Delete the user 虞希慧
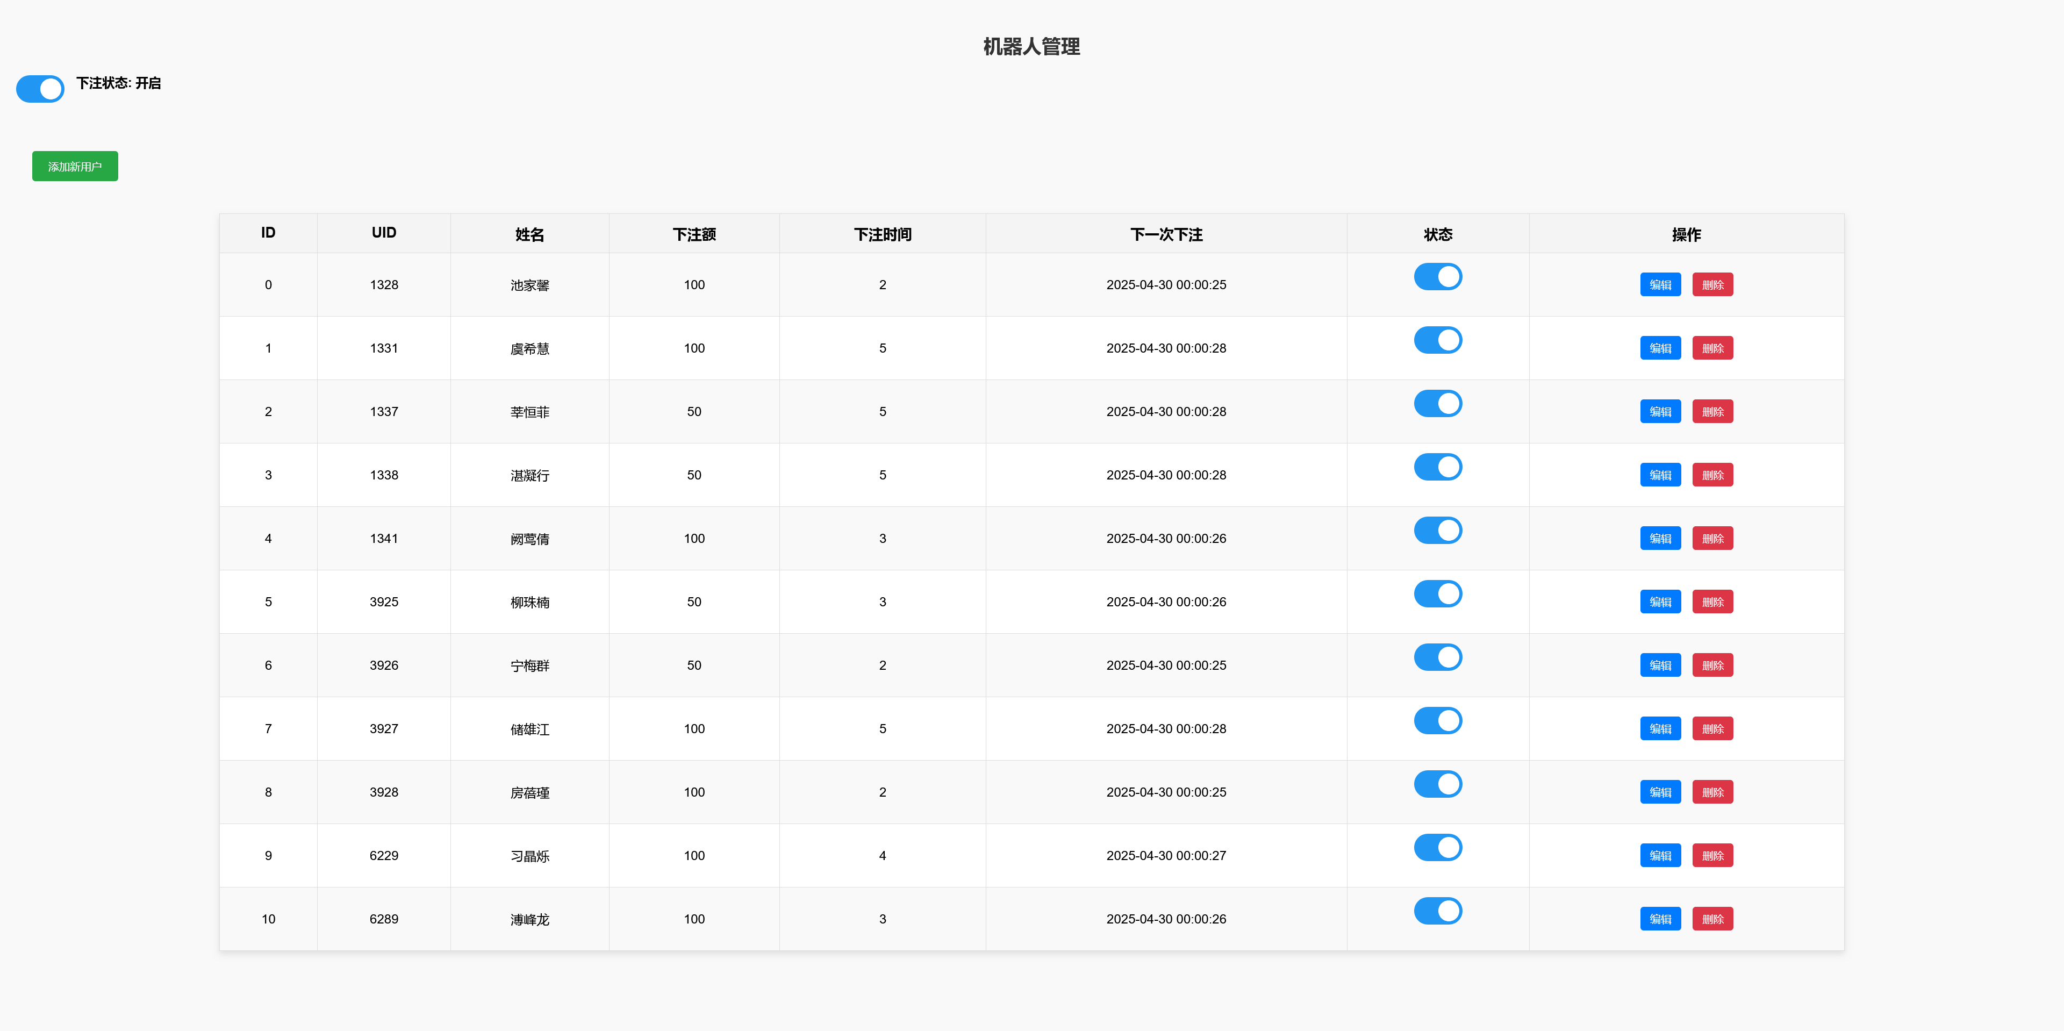Image resolution: width=2064 pixels, height=1031 pixels. (x=1712, y=348)
